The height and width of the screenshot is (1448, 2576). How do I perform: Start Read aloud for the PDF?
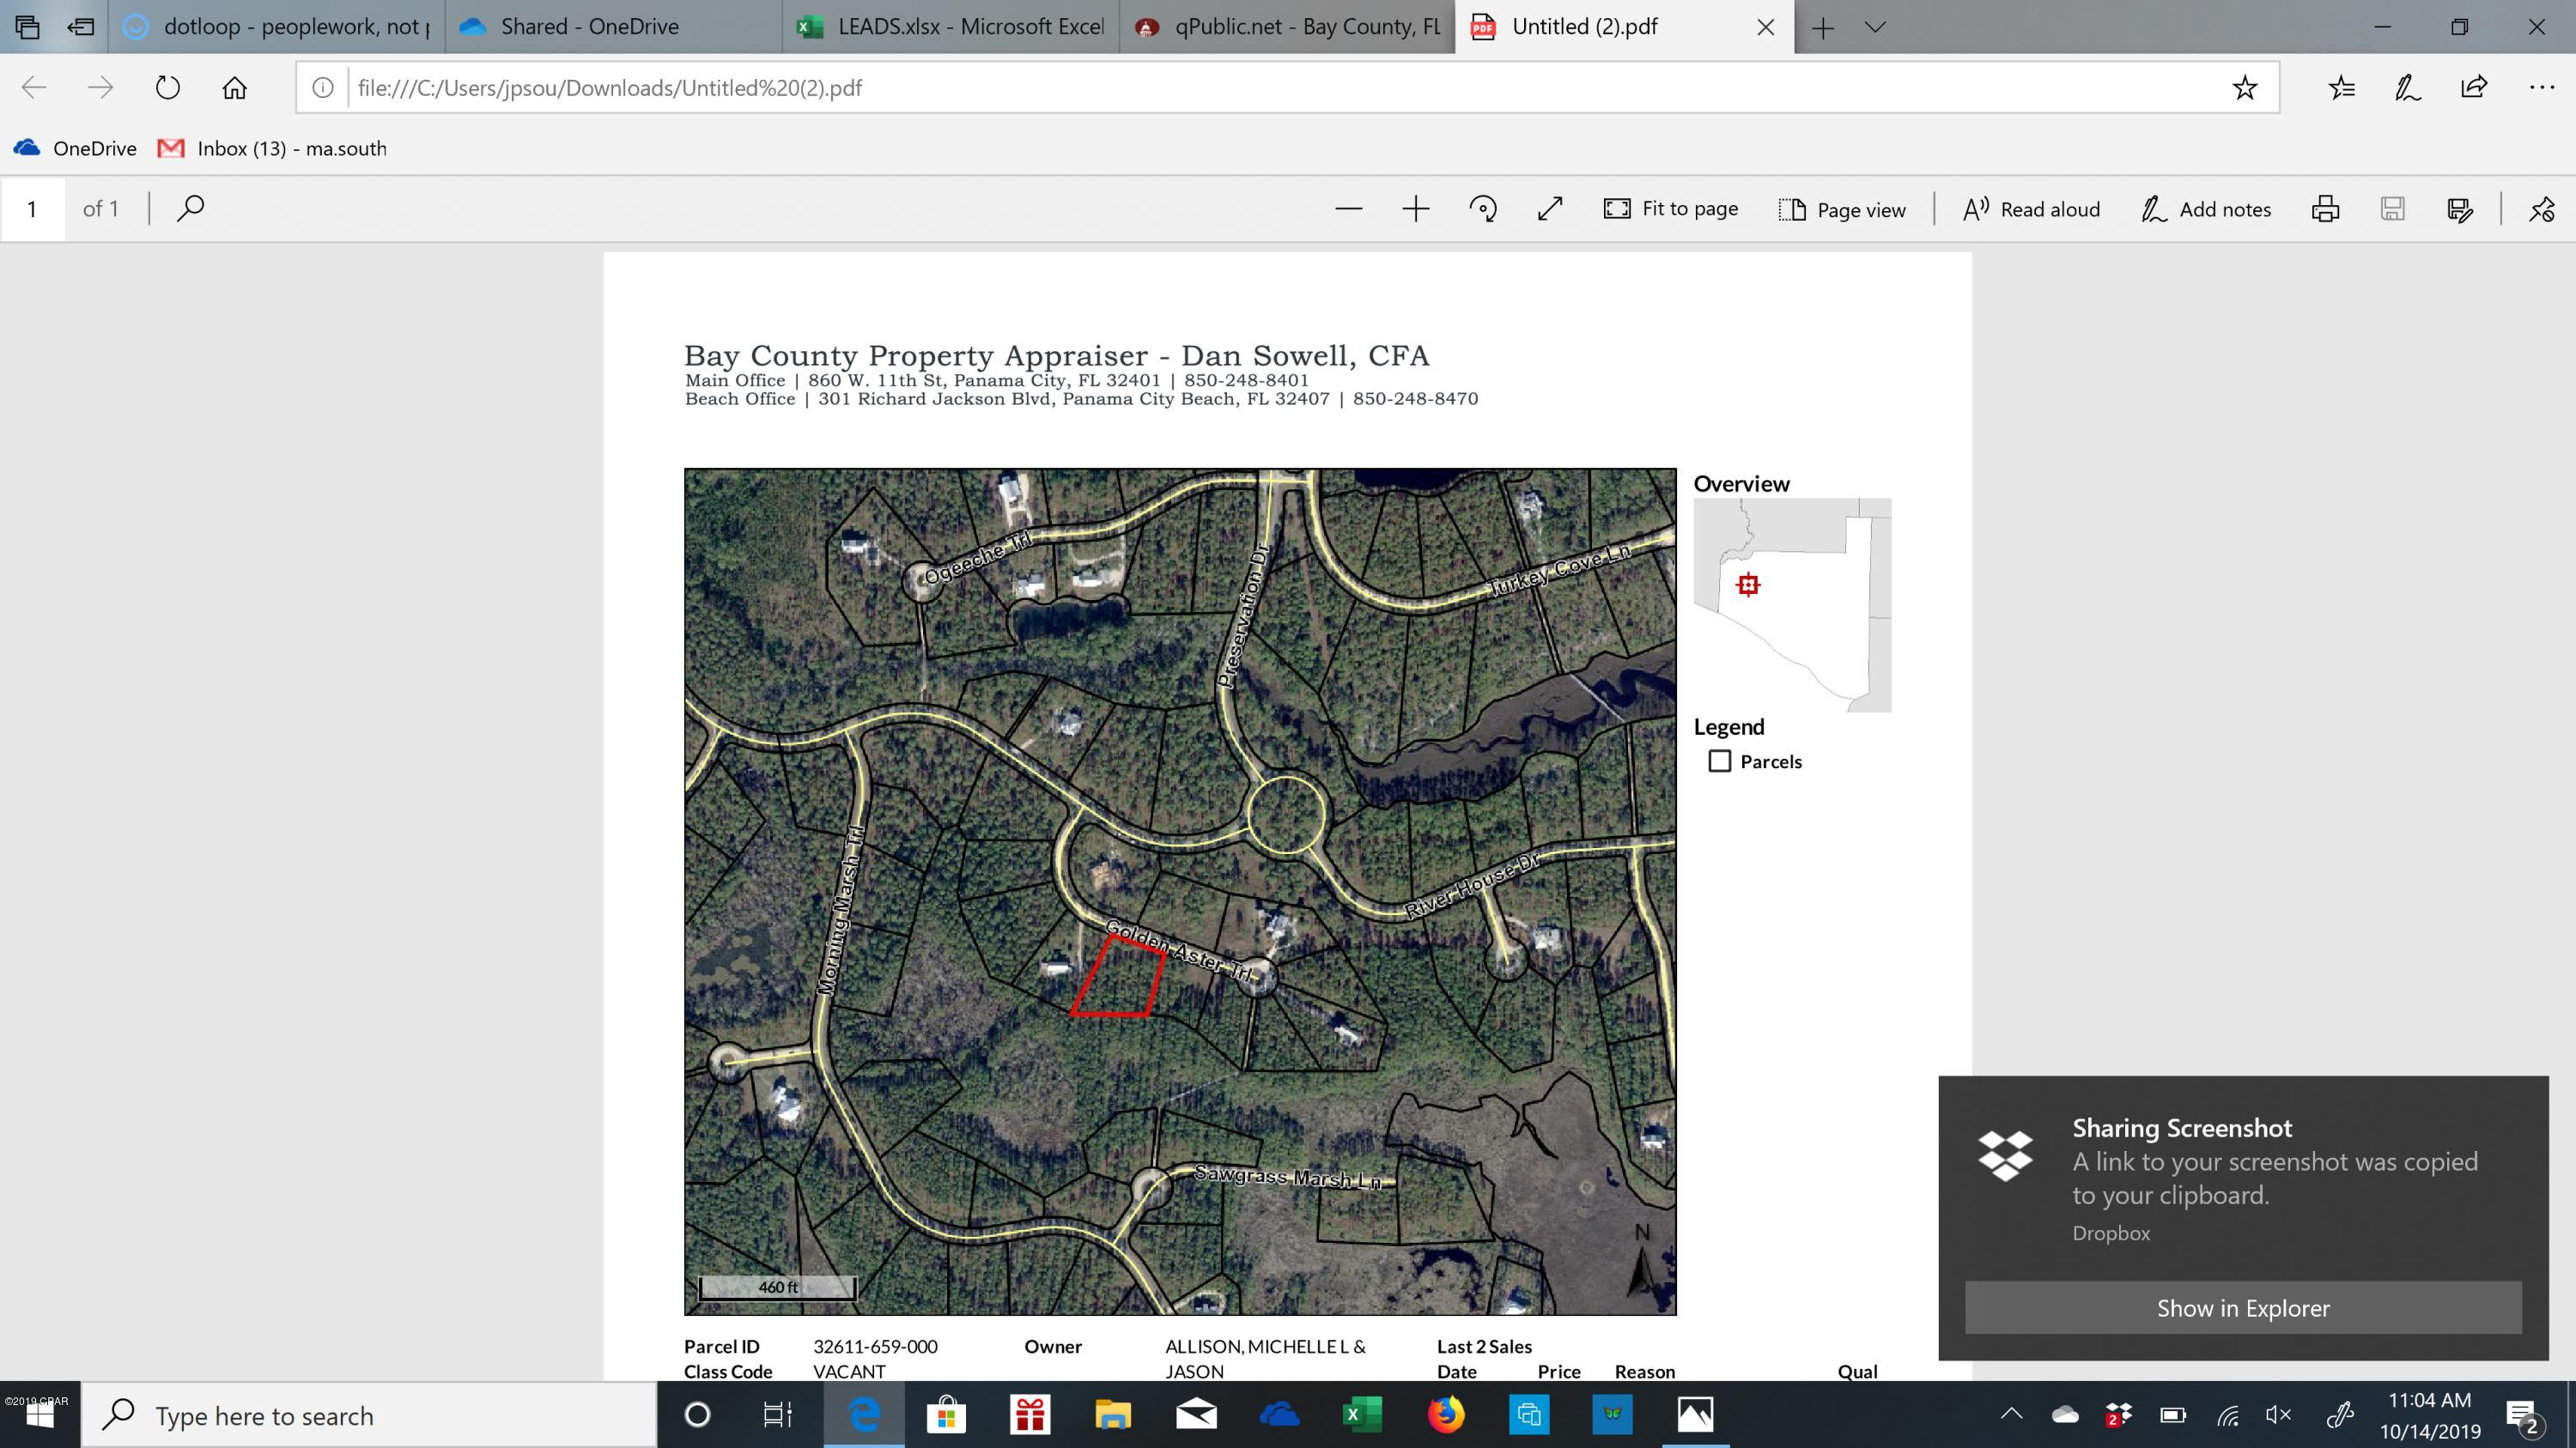tap(2029, 209)
